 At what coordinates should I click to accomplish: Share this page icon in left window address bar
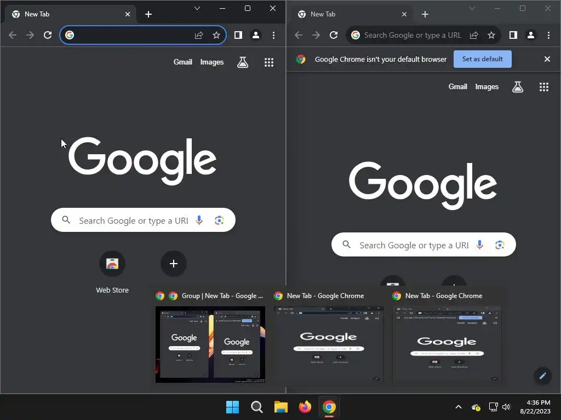tap(199, 35)
